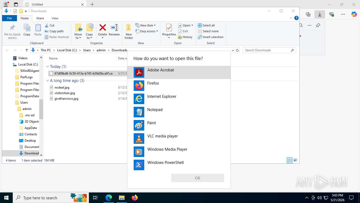
Task: Sort by the Name column header
Action: tap(53, 58)
